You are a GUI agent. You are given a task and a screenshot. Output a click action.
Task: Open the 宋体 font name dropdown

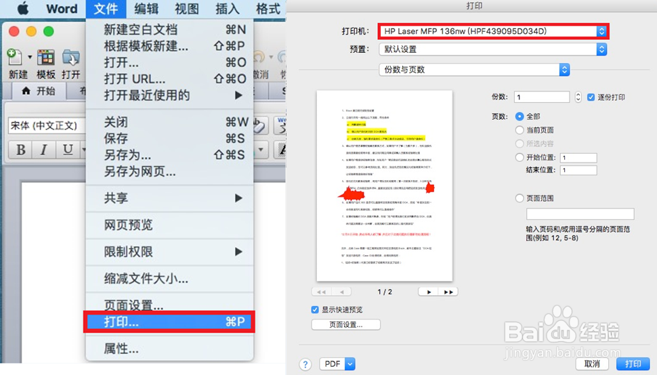click(x=46, y=125)
